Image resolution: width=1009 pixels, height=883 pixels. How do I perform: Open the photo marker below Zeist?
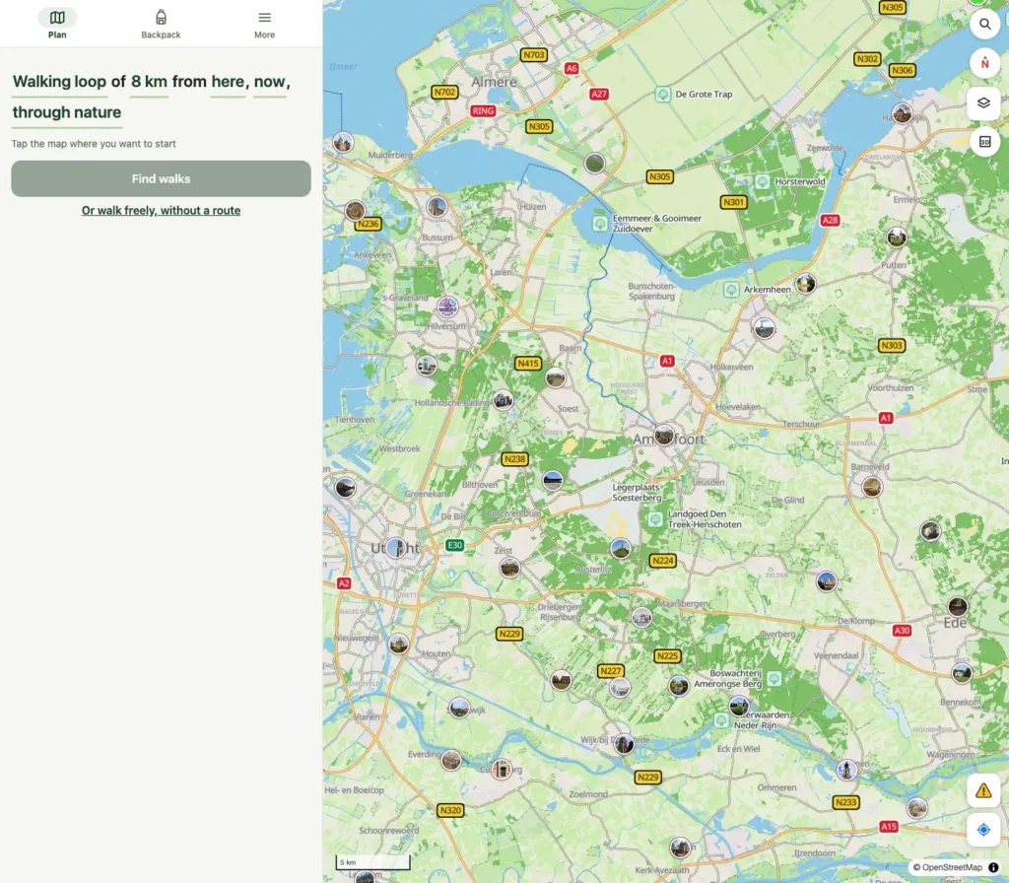[x=509, y=568]
